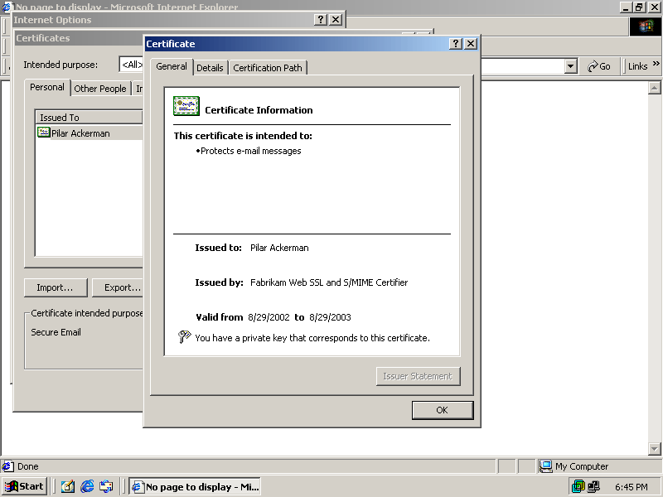Select the Other People tab
Image resolution: width=663 pixels, height=497 pixels.
100,89
